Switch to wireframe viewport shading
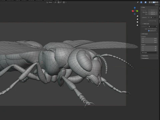 coord(152,2)
